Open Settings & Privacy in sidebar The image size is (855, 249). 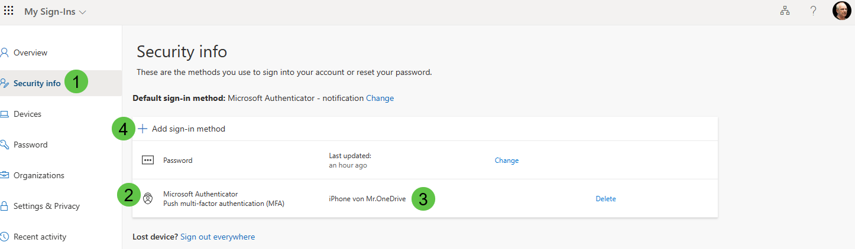tap(47, 206)
